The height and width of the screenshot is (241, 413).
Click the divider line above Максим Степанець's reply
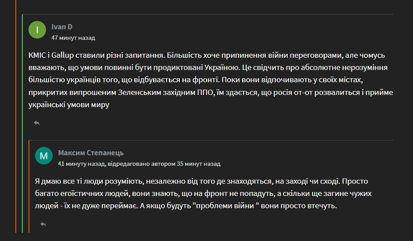[211, 140]
